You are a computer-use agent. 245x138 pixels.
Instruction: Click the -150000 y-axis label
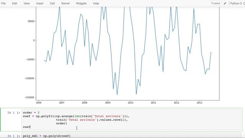point(29,97)
